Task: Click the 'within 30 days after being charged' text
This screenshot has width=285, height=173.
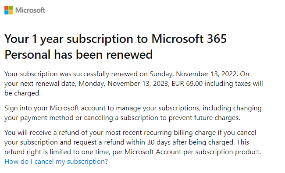Action: 180,142
